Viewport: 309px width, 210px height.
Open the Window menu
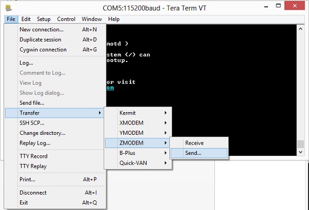click(92, 19)
